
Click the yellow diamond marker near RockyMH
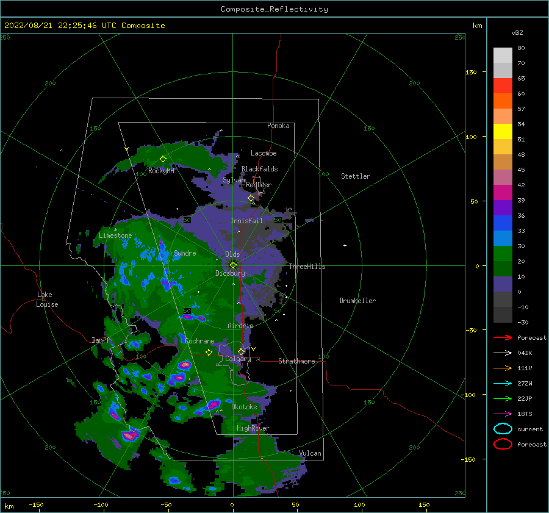(163, 159)
